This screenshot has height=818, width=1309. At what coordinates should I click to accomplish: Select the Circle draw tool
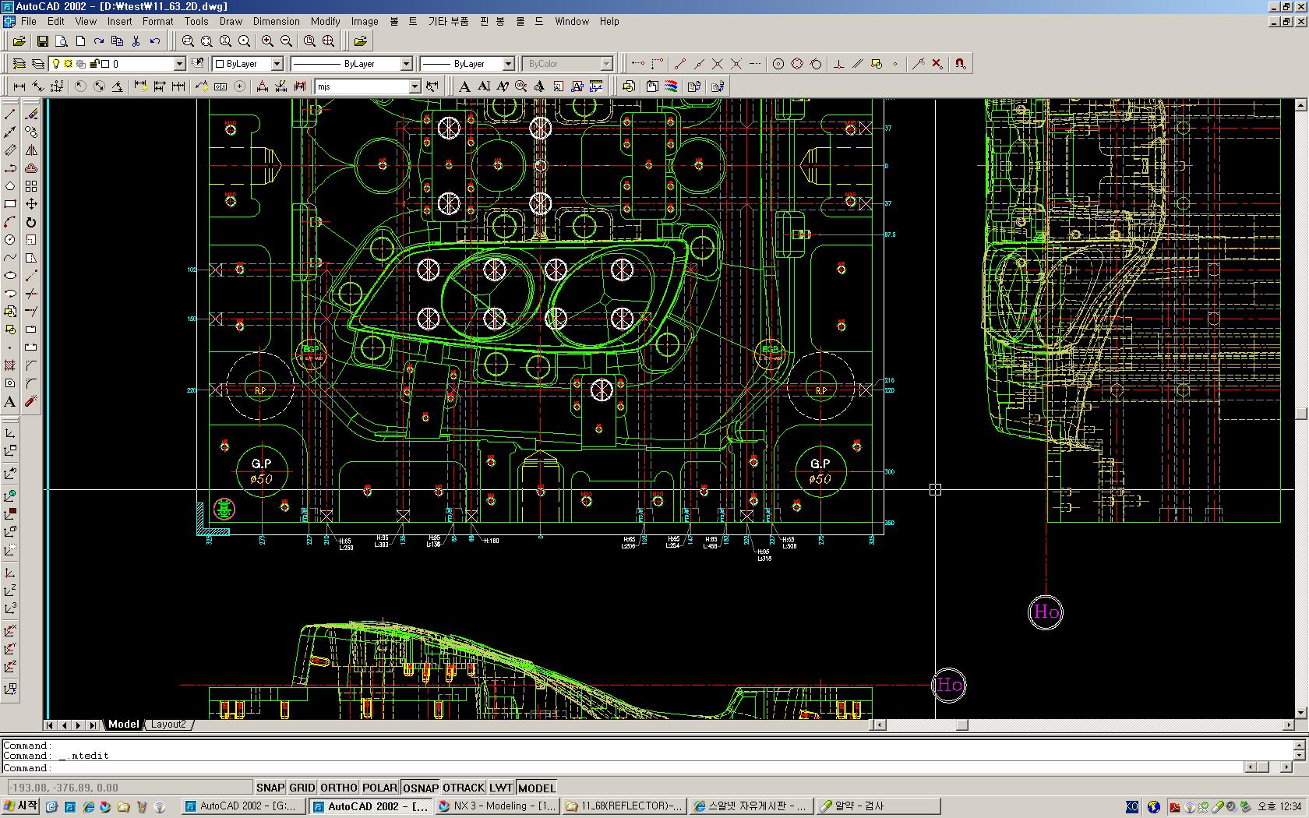pyautogui.click(x=10, y=239)
